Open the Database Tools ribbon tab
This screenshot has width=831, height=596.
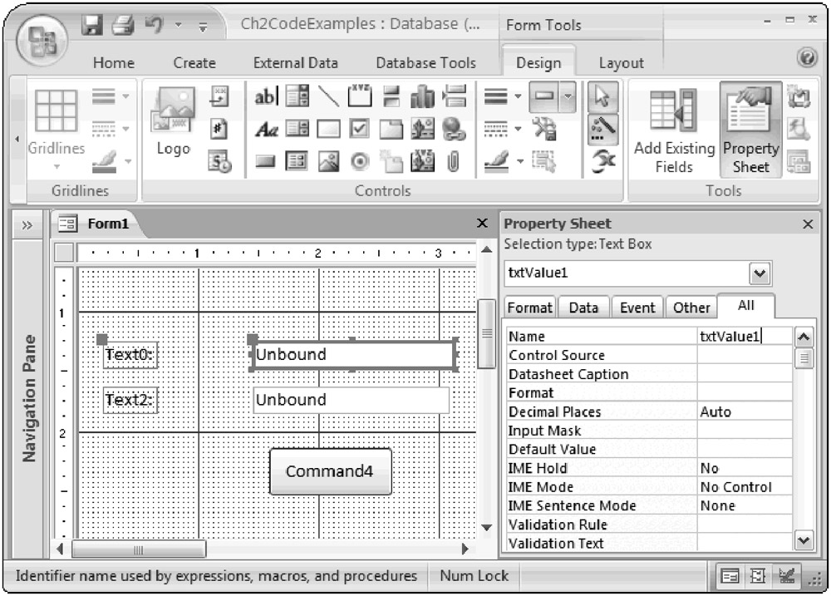(425, 63)
